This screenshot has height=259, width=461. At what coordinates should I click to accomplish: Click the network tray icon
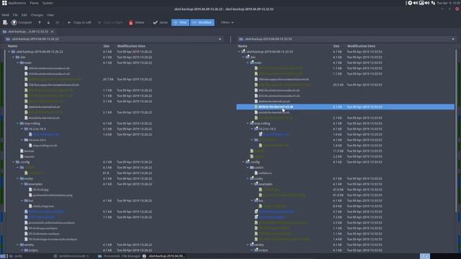pos(433,3)
